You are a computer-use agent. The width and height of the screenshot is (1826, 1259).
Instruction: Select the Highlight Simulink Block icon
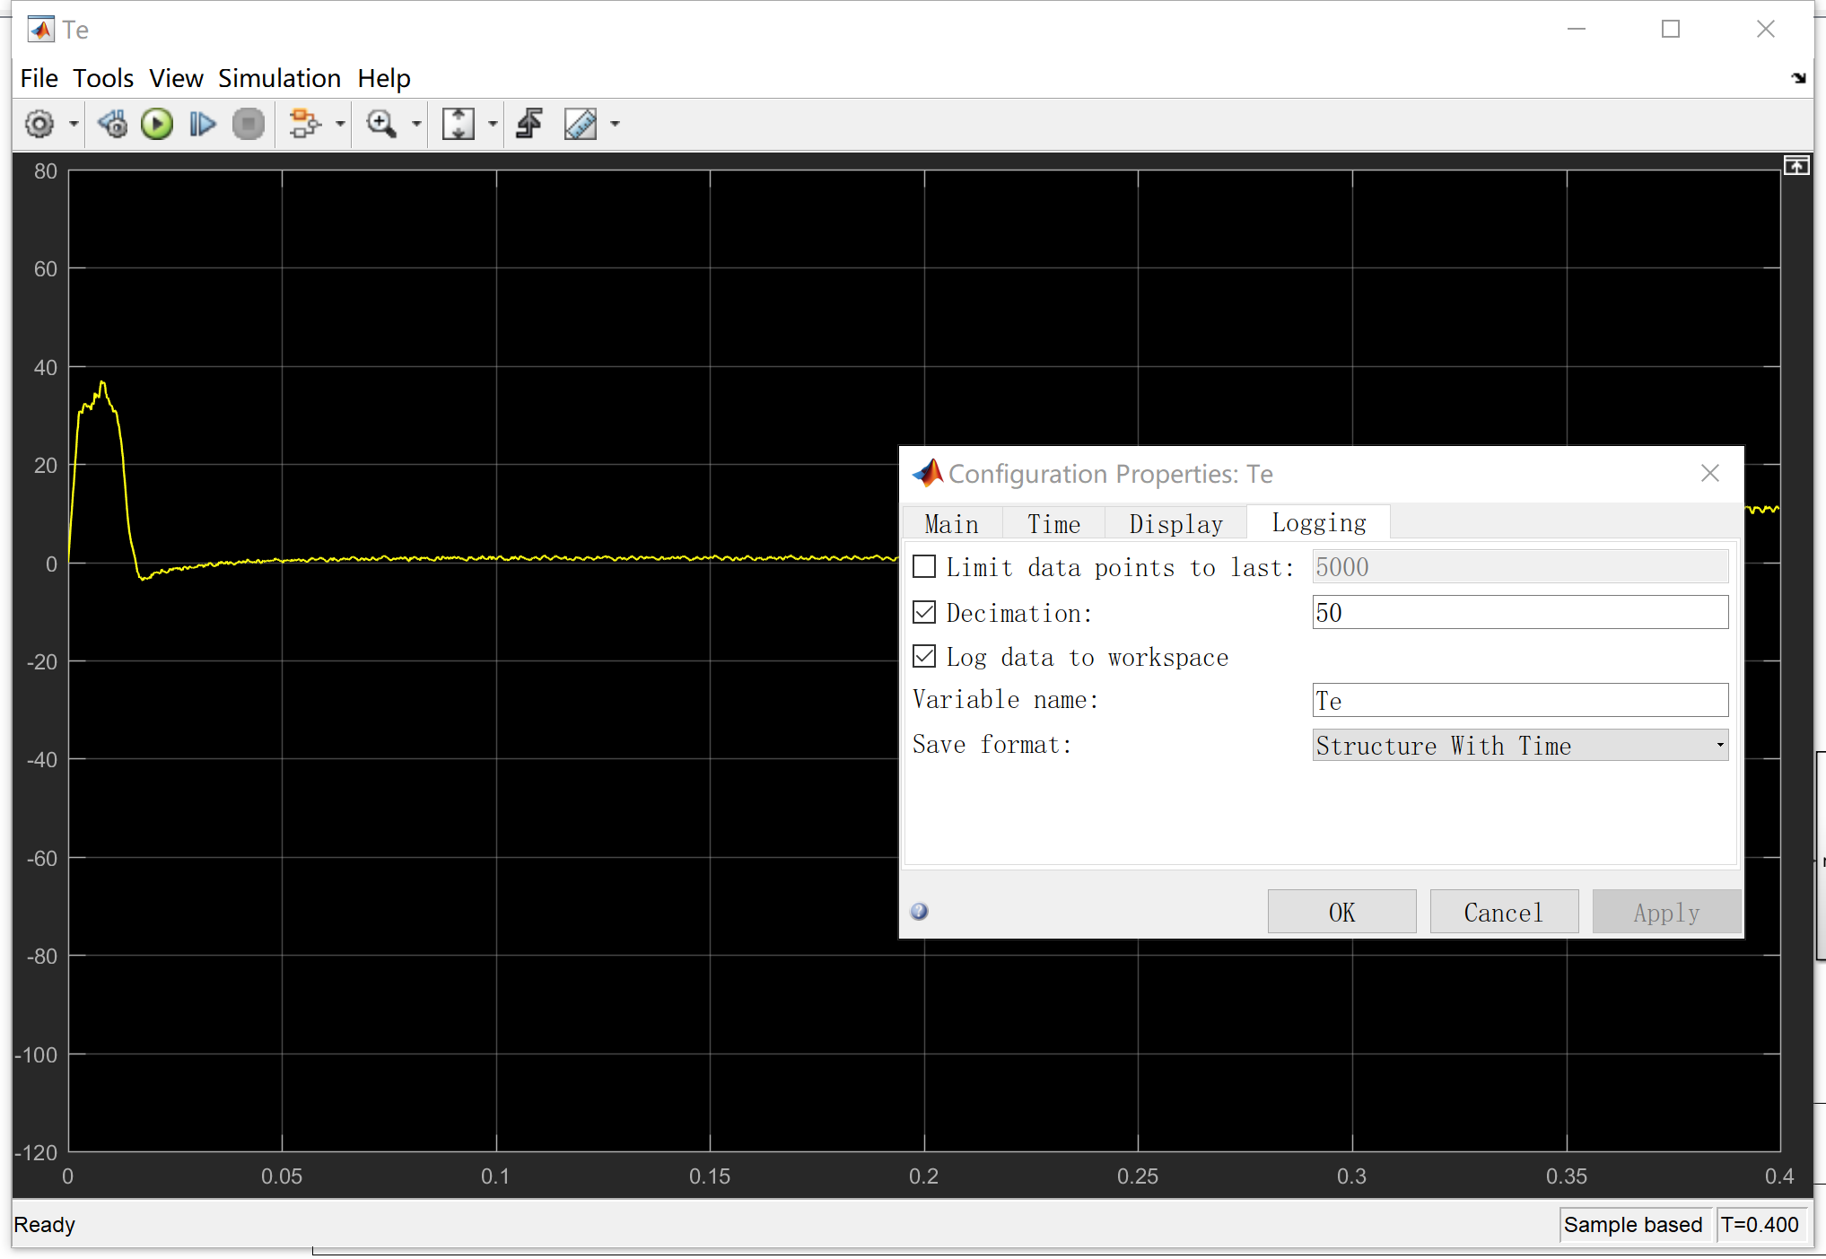click(x=304, y=124)
